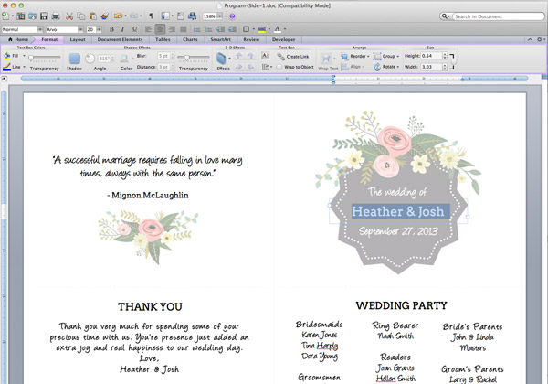Click the Paste clipboard icon
The height and width of the screenshot is (384, 548).
point(92,16)
